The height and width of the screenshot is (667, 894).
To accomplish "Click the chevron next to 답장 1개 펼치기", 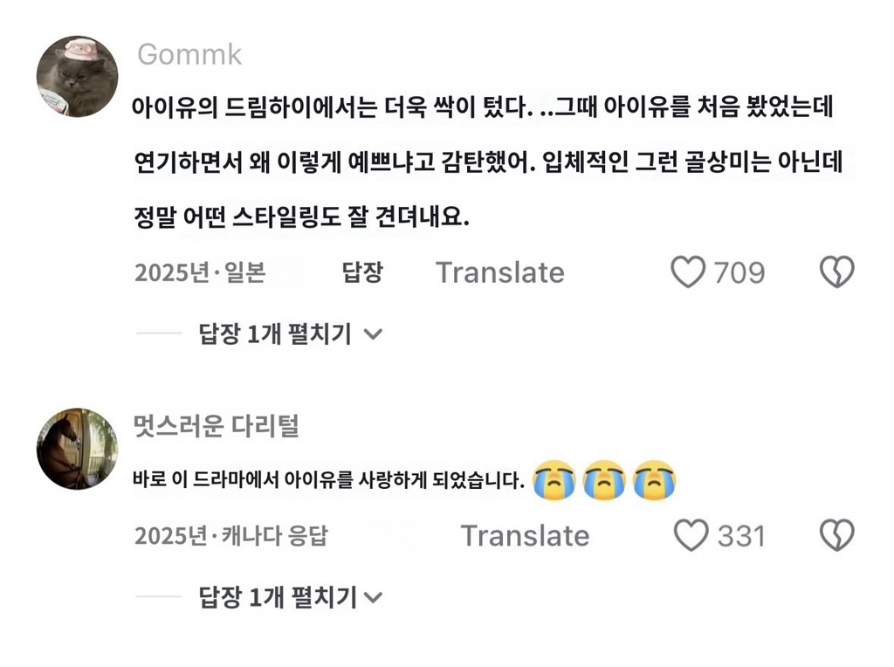I will pyautogui.click(x=374, y=333).
